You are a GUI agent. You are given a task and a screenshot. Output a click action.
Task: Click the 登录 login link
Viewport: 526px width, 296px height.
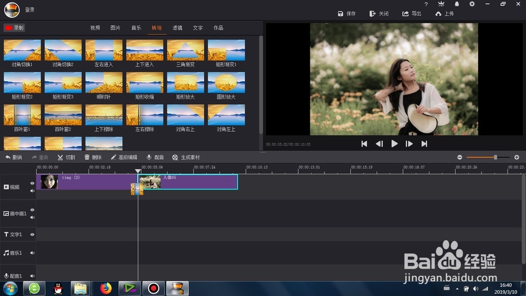click(x=30, y=9)
